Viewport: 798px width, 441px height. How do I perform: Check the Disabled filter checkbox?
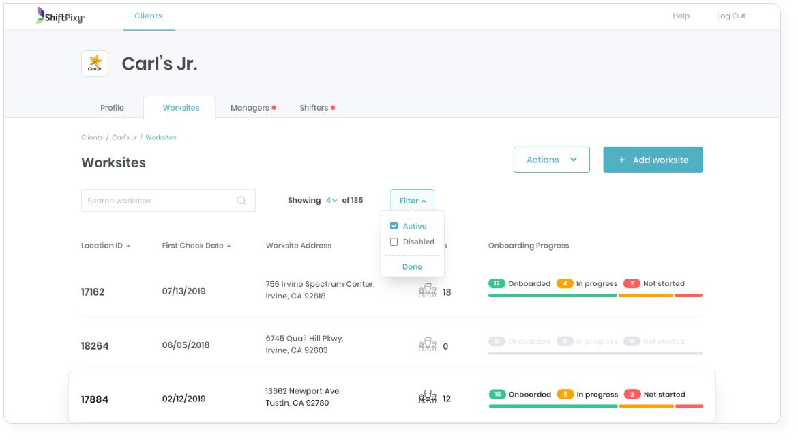pyautogui.click(x=394, y=242)
